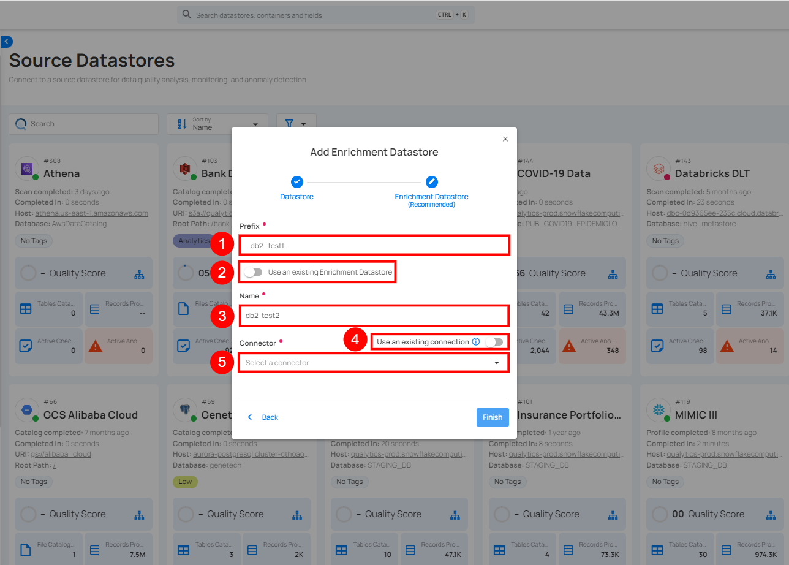The width and height of the screenshot is (789, 565).
Task: Click the Source Datastores search box
Action: tap(83, 124)
